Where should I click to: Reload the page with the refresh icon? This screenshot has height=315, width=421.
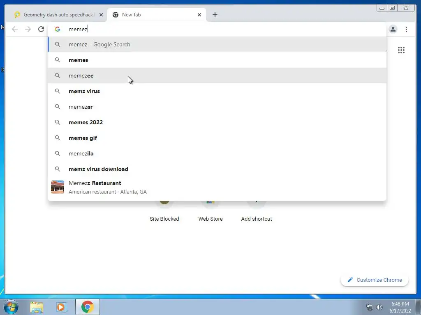pyautogui.click(x=41, y=29)
